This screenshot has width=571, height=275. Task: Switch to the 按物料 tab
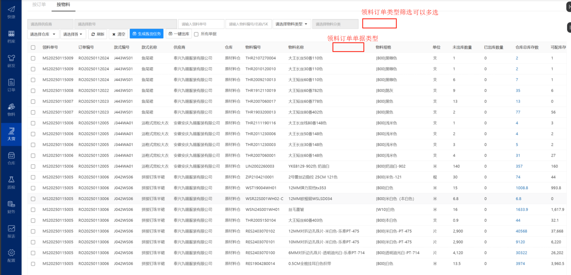[x=63, y=5]
